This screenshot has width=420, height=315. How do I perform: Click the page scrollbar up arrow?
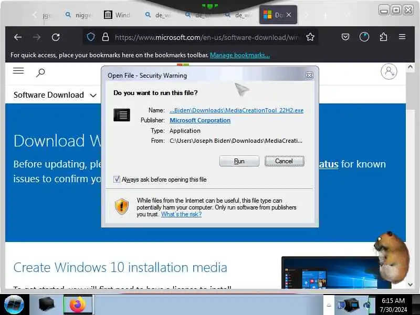(410, 67)
